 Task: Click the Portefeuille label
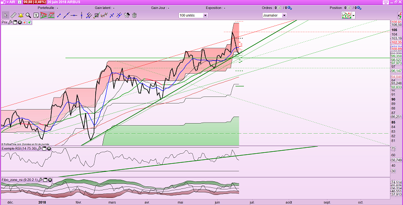(x=48, y=8)
